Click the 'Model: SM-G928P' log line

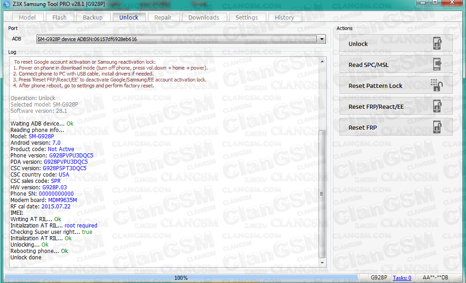(32, 136)
